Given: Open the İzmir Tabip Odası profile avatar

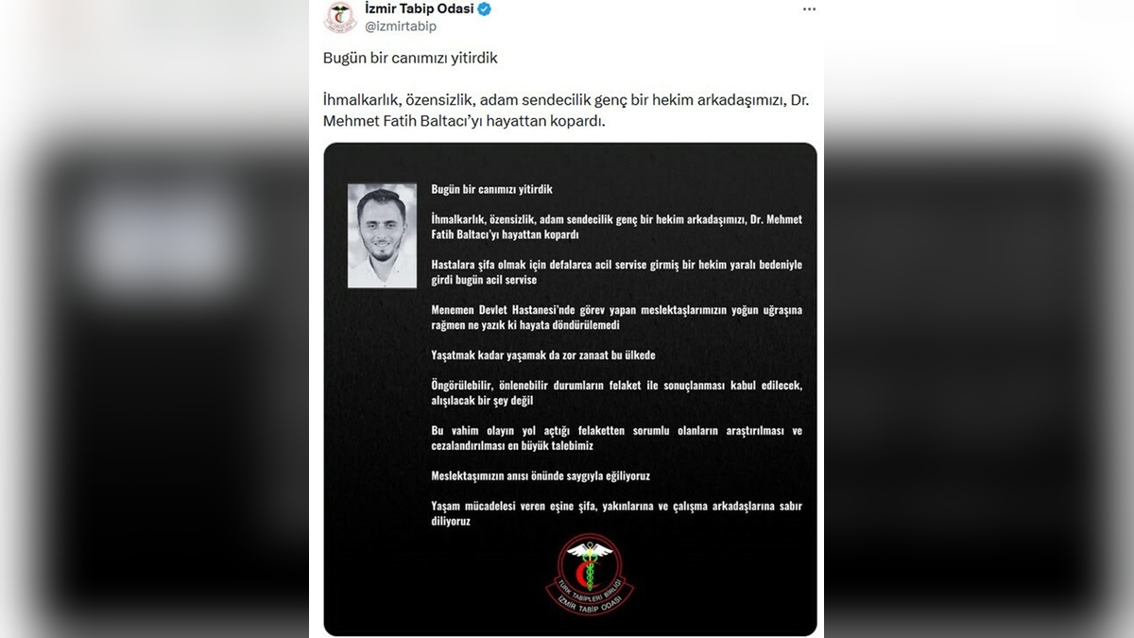Looking at the screenshot, I should pyautogui.click(x=340, y=17).
